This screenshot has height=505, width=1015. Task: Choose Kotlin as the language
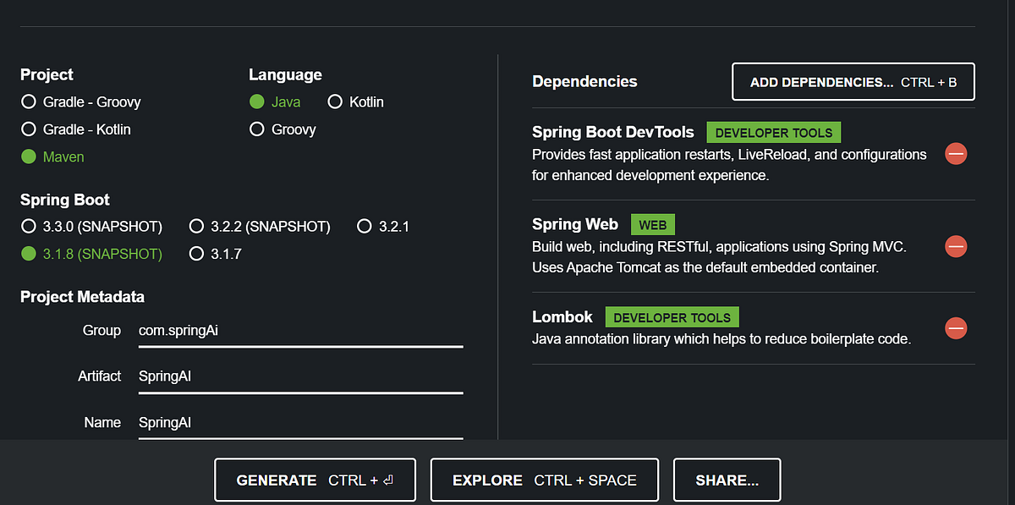pyautogui.click(x=355, y=102)
